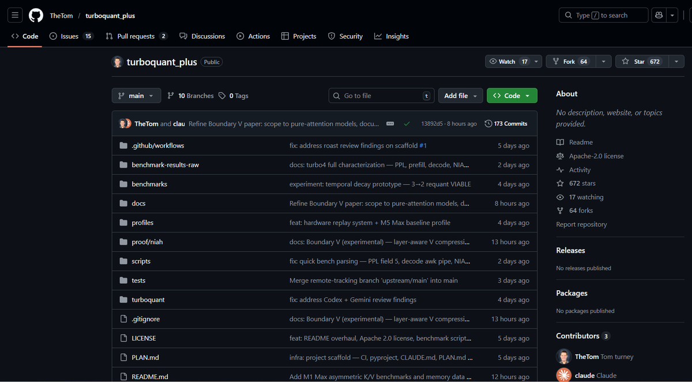Switch to the Insights tab

click(x=391, y=36)
